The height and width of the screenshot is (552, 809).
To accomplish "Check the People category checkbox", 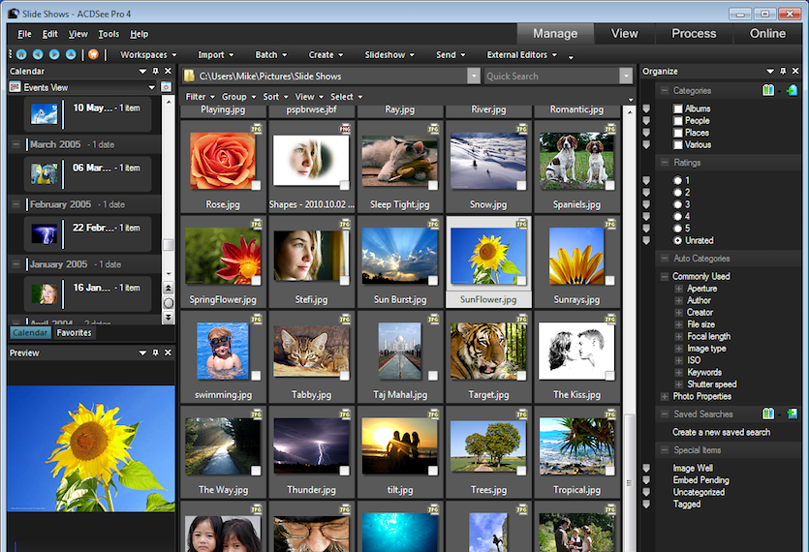I will 678,121.
